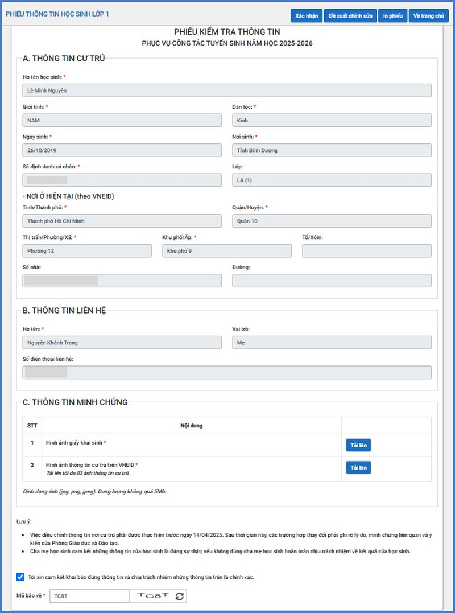Click the PHIẾU THÔNG TIN HỌC SINH LỚP 1 title
The height and width of the screenshot is (613, 455).
pyautogui.click(x=57, y=14)
